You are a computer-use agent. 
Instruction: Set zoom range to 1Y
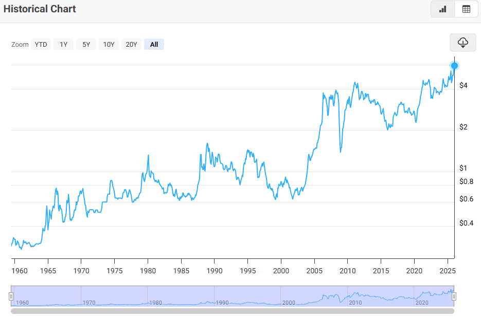point(63,44)
